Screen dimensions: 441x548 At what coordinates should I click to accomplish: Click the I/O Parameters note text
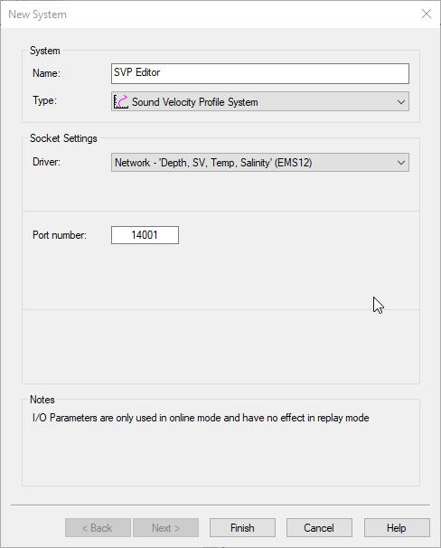click(x=201, y=418)
